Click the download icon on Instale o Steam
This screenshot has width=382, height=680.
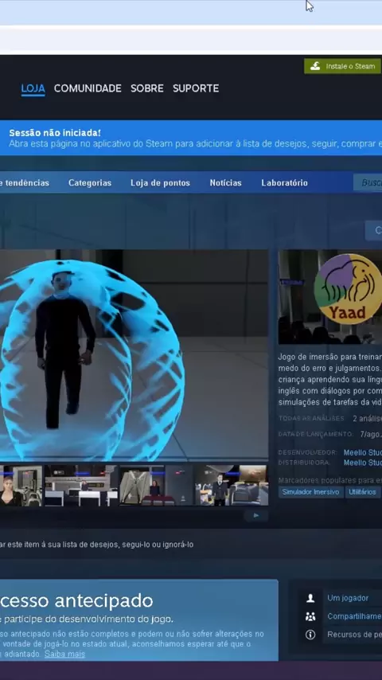[315, 66]
